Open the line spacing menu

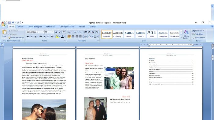85,37
